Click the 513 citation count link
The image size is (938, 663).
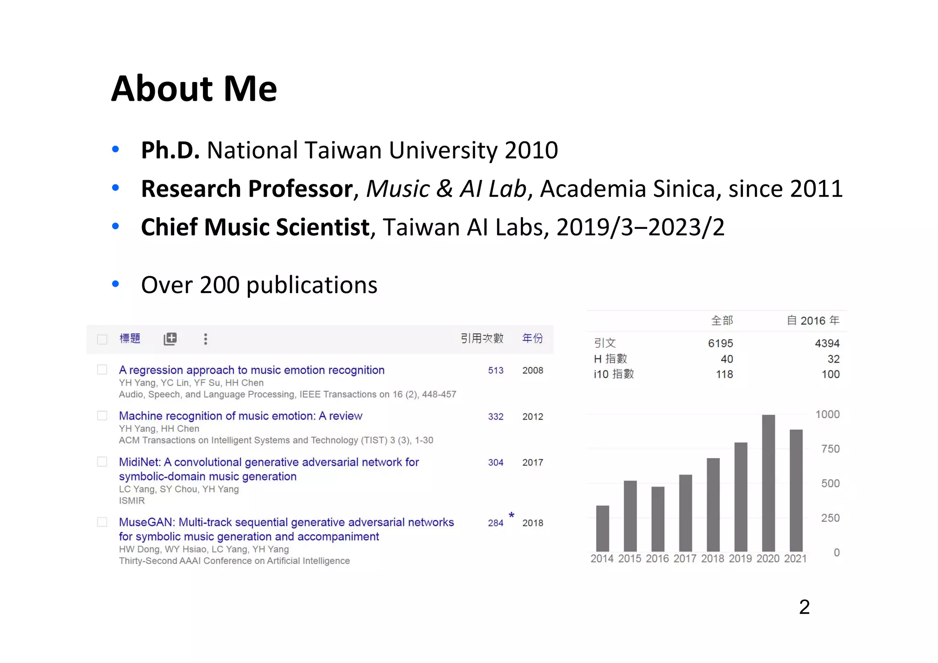(x=496, y=370)
